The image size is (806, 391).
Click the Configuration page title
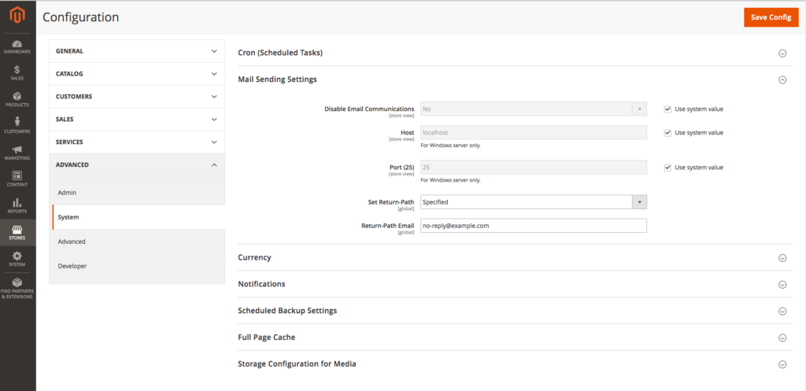[81, 17]
